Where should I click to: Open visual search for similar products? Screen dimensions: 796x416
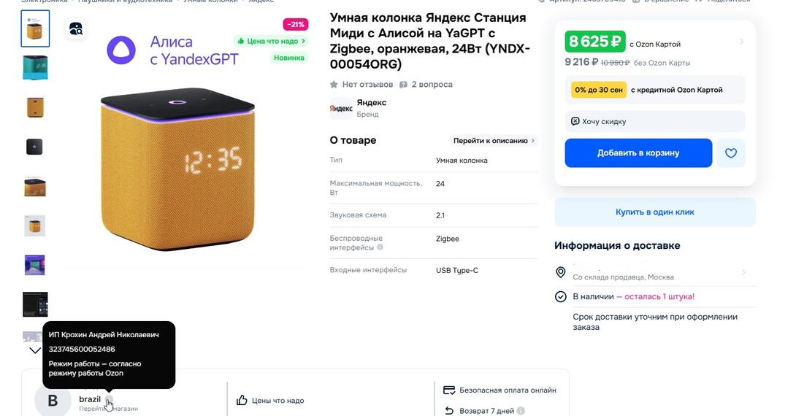76,29
